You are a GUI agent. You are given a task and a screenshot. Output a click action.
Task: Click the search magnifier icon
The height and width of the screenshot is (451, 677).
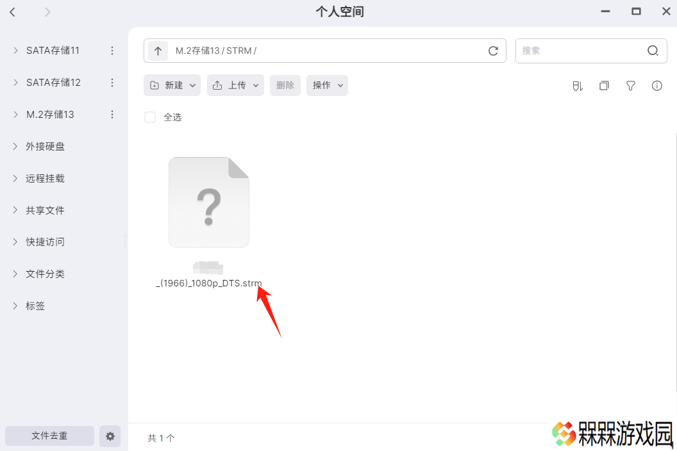pyautogui.click(x=653, y=51)
